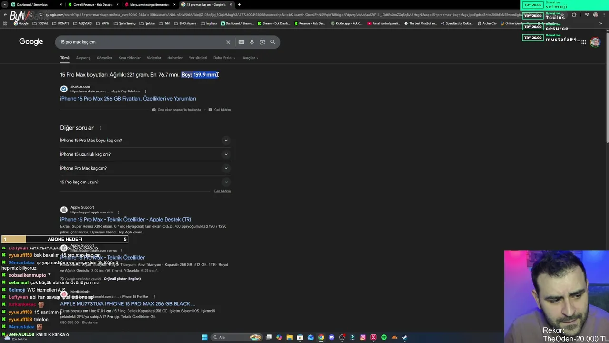Switch to bierp.com settings browser tab

coord(149,4)
